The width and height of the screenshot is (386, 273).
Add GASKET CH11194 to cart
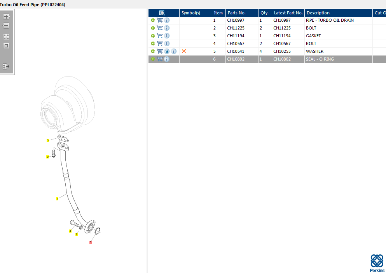(160, 36)
